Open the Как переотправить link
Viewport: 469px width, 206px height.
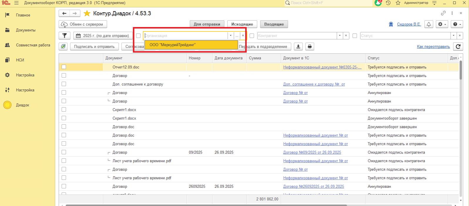pyautogui.click(x=433, y=46)
